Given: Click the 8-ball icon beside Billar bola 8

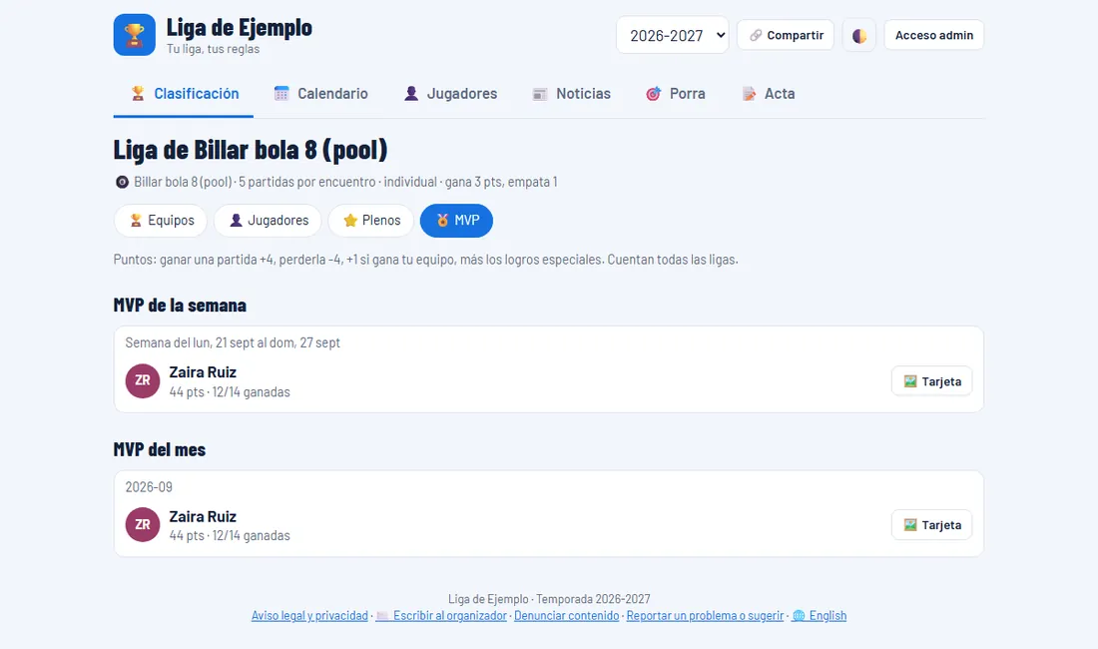Looking at the screenshot, I should pos(122,182).
